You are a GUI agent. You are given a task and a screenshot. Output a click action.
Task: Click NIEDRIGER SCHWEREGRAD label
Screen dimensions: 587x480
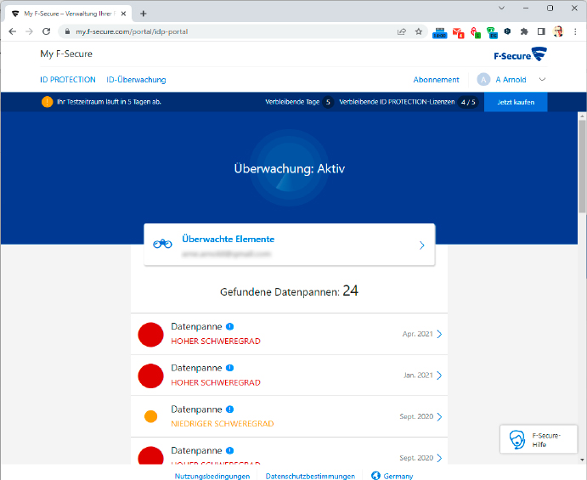(x=223, y=424)
